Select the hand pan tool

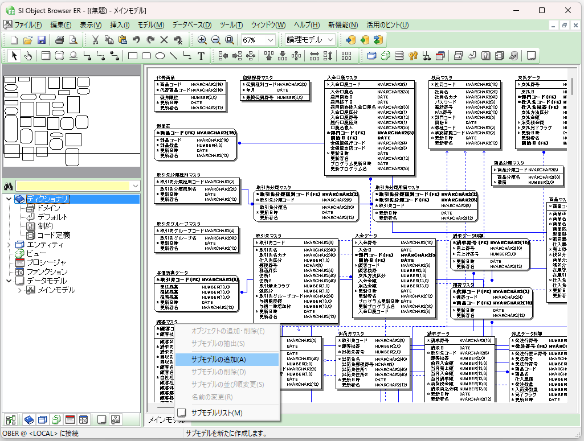click(x=28, y=56)
